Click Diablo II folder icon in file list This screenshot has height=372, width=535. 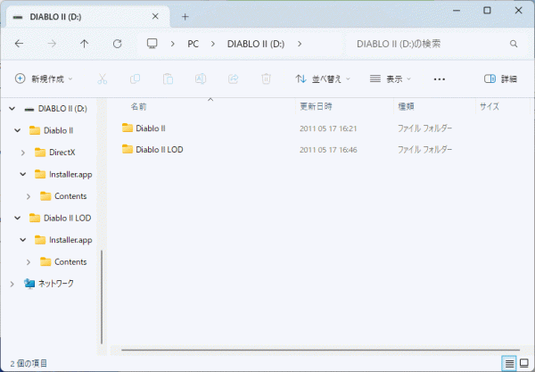(x=128, y=128)
